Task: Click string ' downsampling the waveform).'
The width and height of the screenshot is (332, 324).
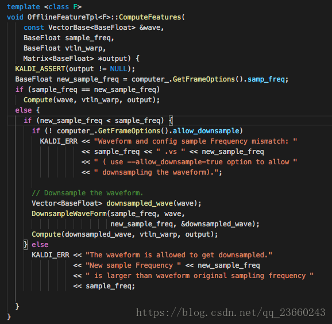Action: [x=156, y=172]
